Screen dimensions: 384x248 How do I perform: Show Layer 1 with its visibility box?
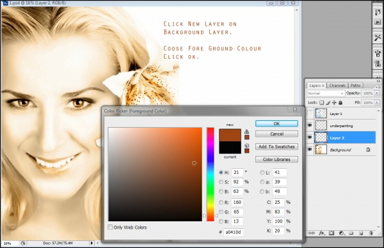click(x=310, y=114)
